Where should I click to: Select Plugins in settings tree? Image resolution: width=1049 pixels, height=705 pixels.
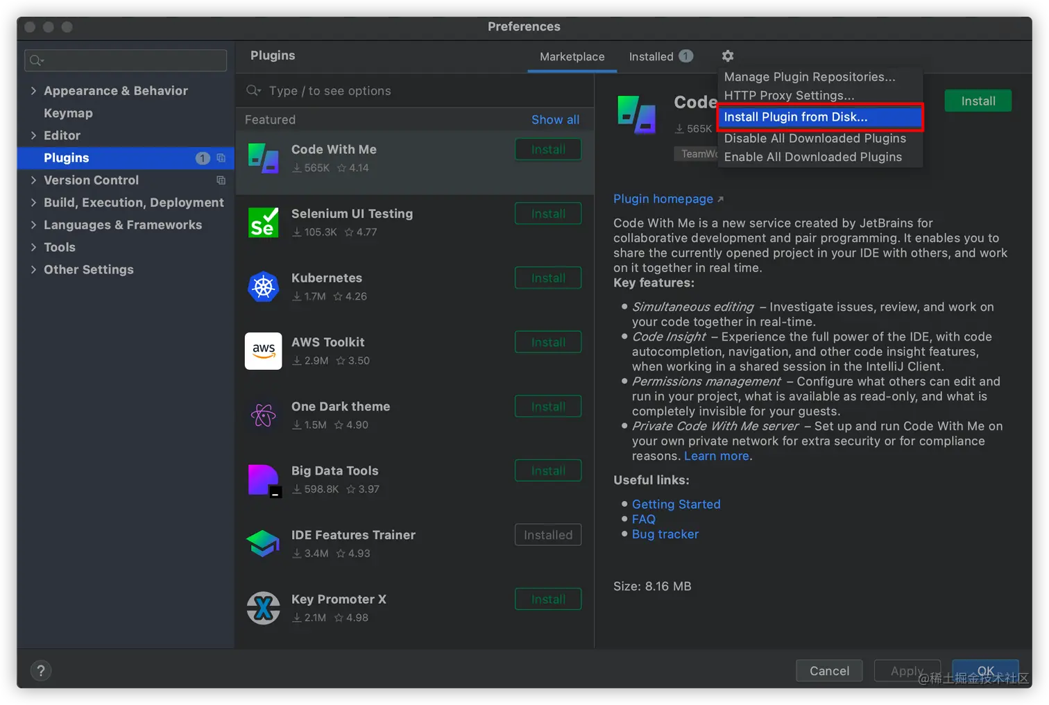[126, 158]
